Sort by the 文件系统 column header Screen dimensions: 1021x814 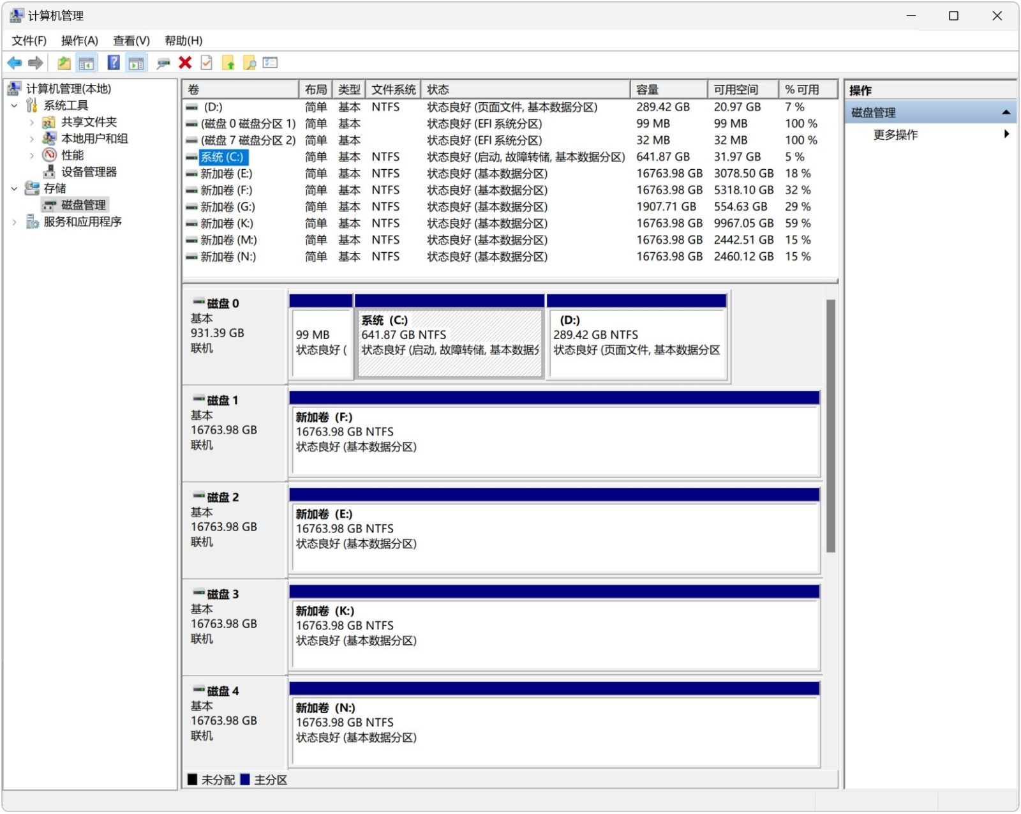(x=393, y=89)
